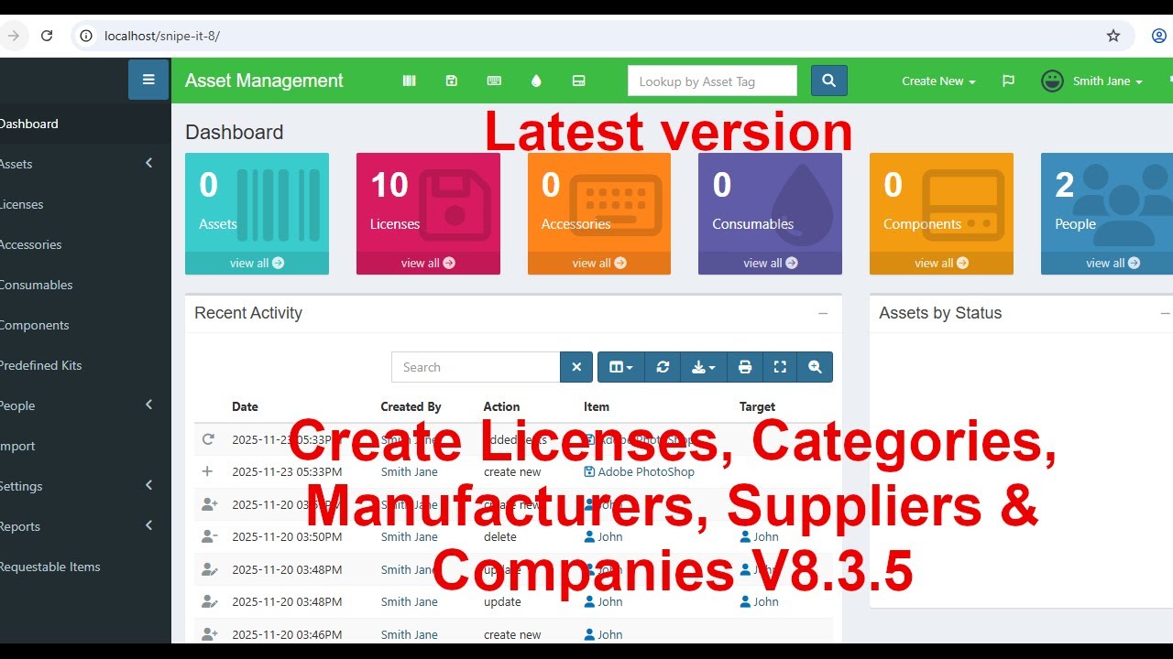Open Predefined Kits in the sidebar
This screenshot has height=659, width=1173.
pyautogui.click(x=85, y=365)
